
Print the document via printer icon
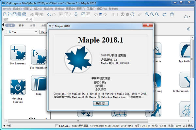click(x=19, y=14)
